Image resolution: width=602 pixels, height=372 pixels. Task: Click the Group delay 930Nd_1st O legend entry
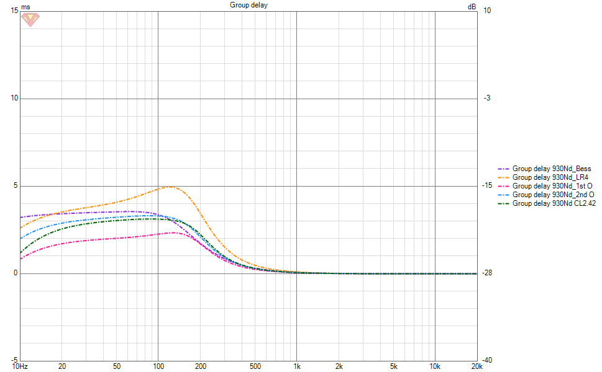coord(545,186)
